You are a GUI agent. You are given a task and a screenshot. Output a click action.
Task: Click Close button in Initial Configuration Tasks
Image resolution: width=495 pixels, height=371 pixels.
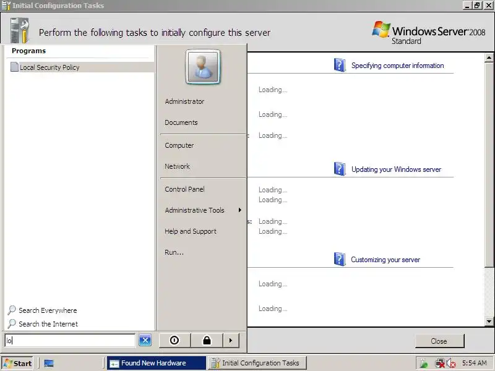click(439, 341)
